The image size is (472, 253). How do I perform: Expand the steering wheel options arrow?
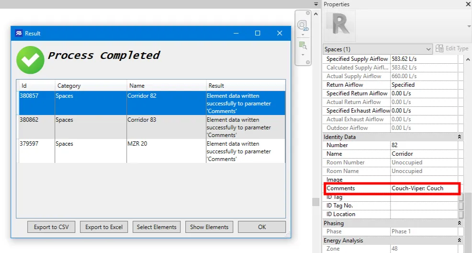click(303, 34)
